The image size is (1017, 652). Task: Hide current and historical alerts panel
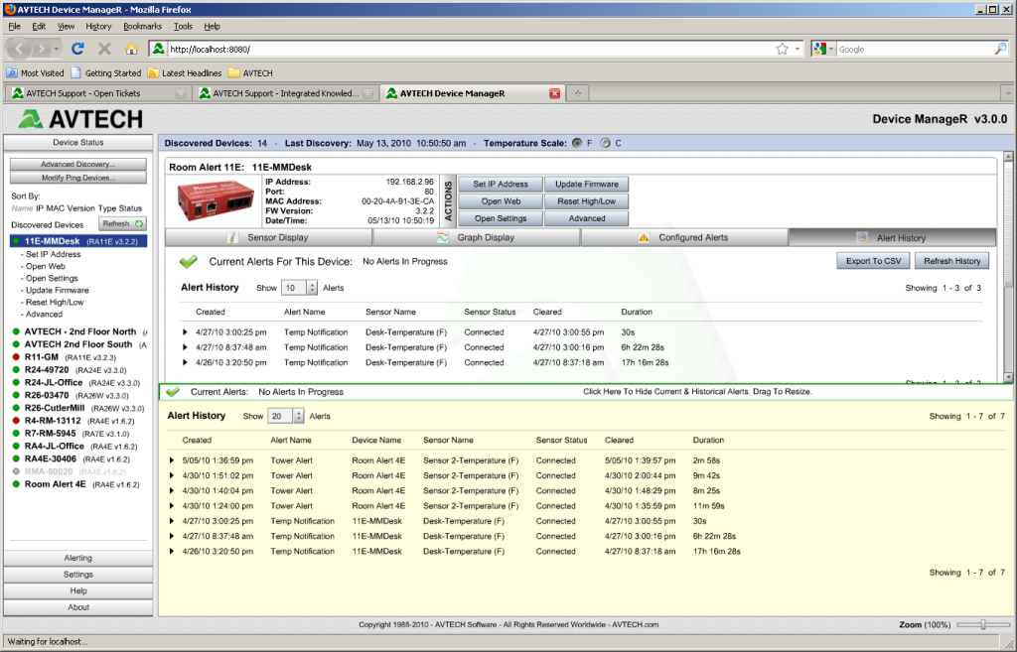pos(700,391)
